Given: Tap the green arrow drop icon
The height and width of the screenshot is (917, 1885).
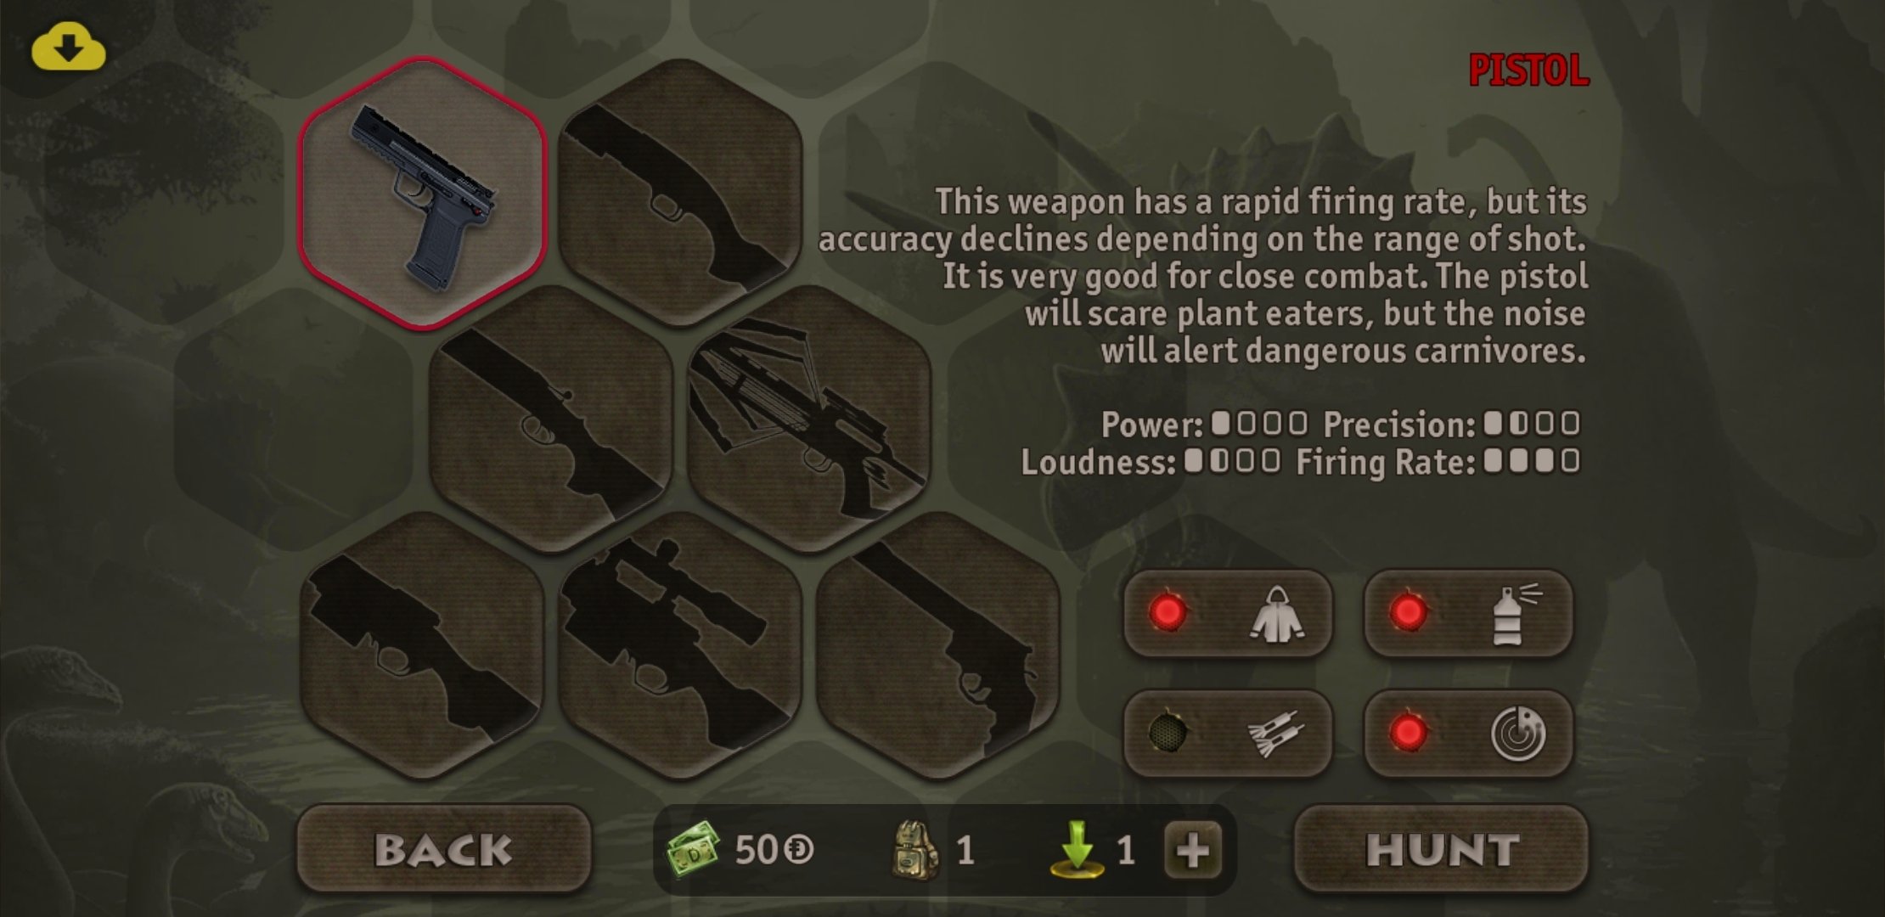Looking at the screenshot, I should point(1077,848).
